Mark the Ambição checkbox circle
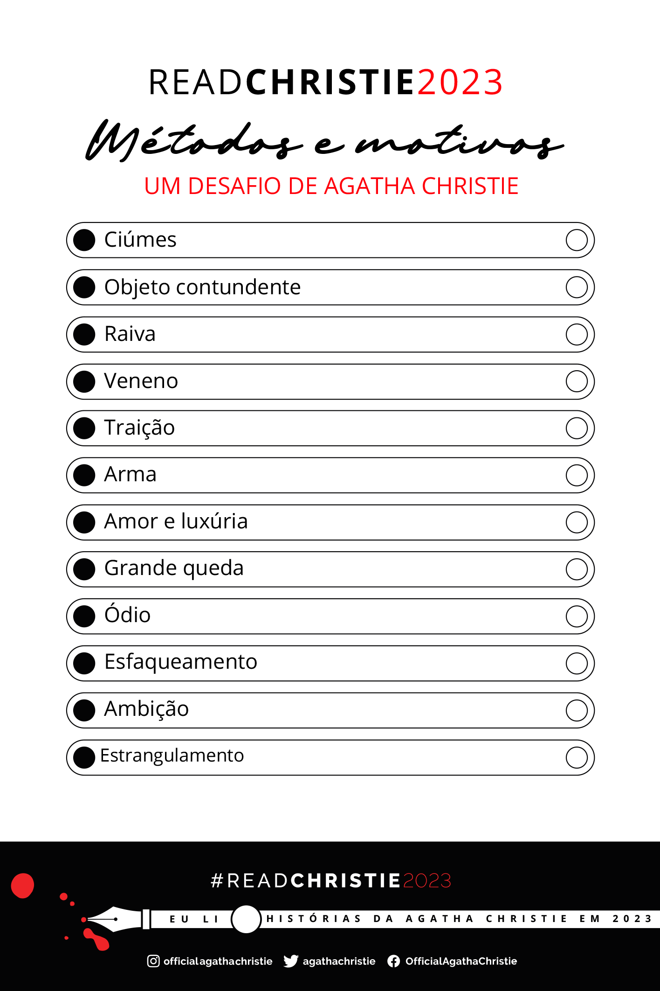660x991 pixels. [577, 710]
